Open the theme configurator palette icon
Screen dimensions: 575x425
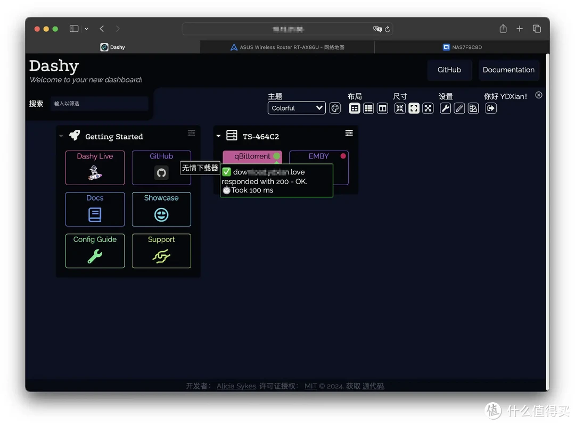point(335,108)
